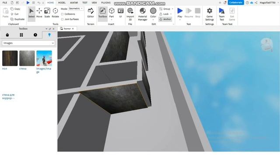Open the UI insert tool
Viewport: 280px width, 158px height.
[x=121, y=13]
